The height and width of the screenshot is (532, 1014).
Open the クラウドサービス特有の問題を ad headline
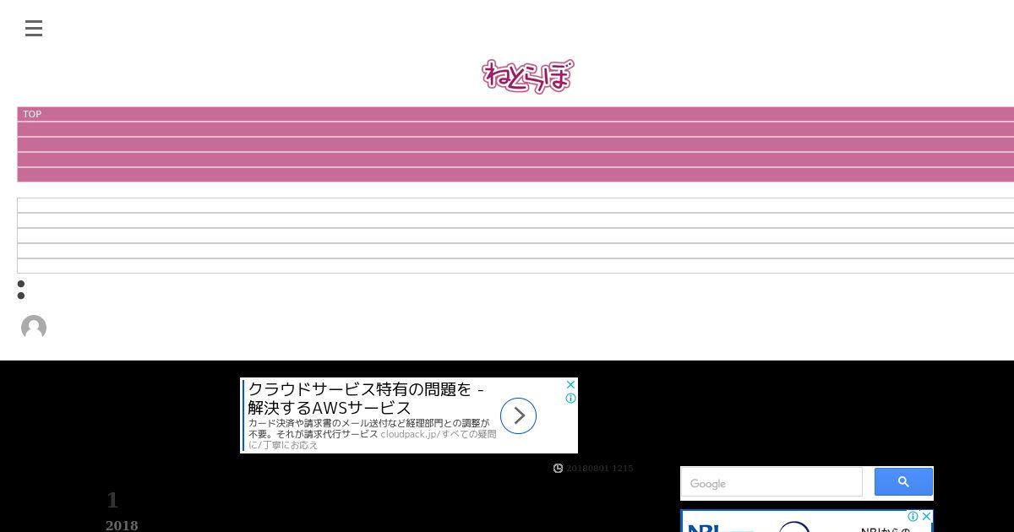[x=366, y=399]
